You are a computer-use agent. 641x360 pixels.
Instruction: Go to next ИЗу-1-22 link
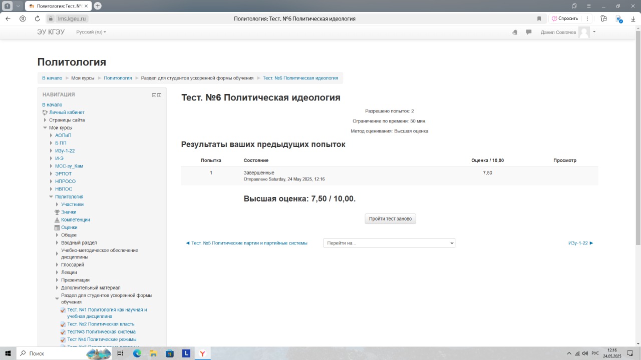tap(580, 243)
